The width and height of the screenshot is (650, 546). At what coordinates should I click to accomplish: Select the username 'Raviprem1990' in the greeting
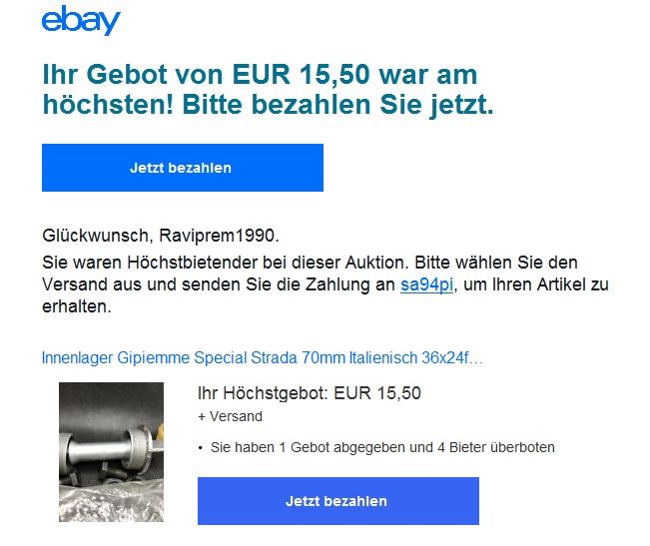(217, 236)
